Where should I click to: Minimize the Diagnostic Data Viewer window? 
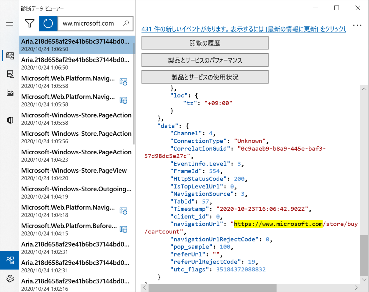pyautogui.click(x=315, y=8)
